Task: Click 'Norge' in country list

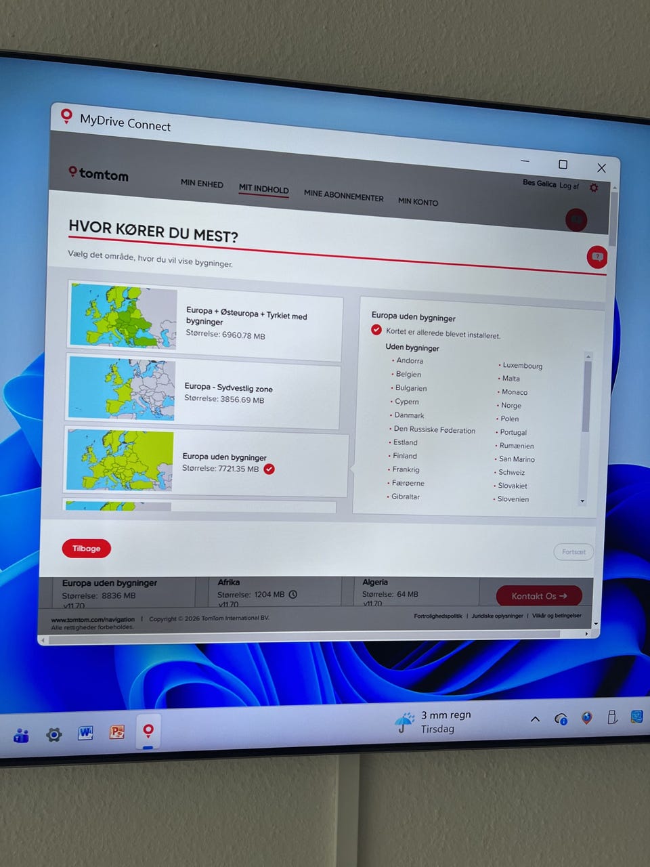Action: point(511,405)
